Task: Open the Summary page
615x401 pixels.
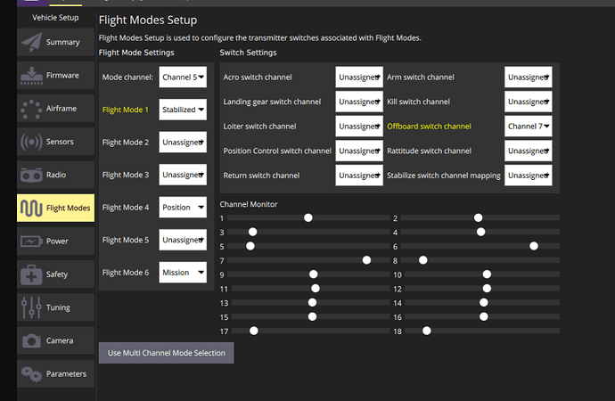Action: (x=55, y=42)
